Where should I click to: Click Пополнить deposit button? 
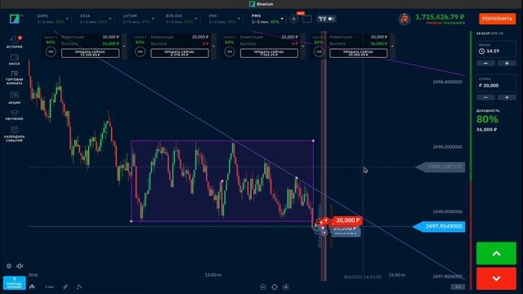tap(497, 19)
